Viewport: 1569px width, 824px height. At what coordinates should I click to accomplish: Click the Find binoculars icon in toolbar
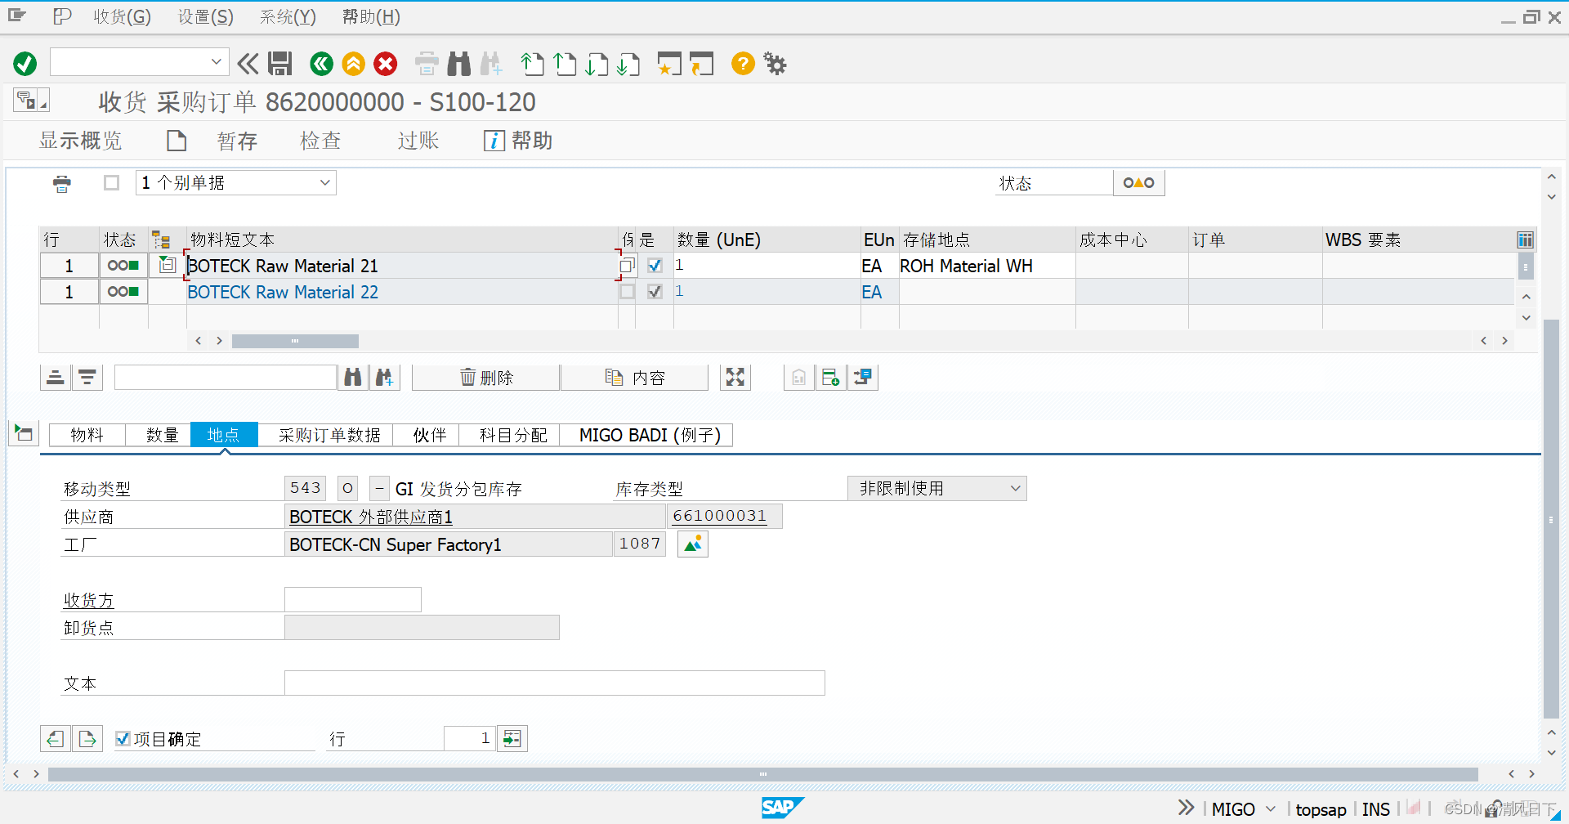[x=459, y=63]
